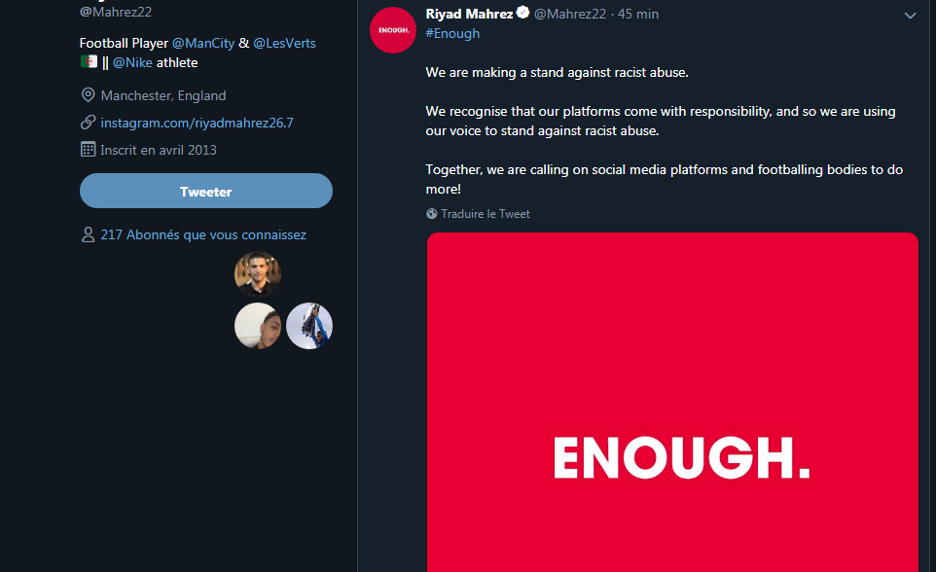The image size is (936, 572).
Task: Open the @Nike mention link
Action: [132, 62]
